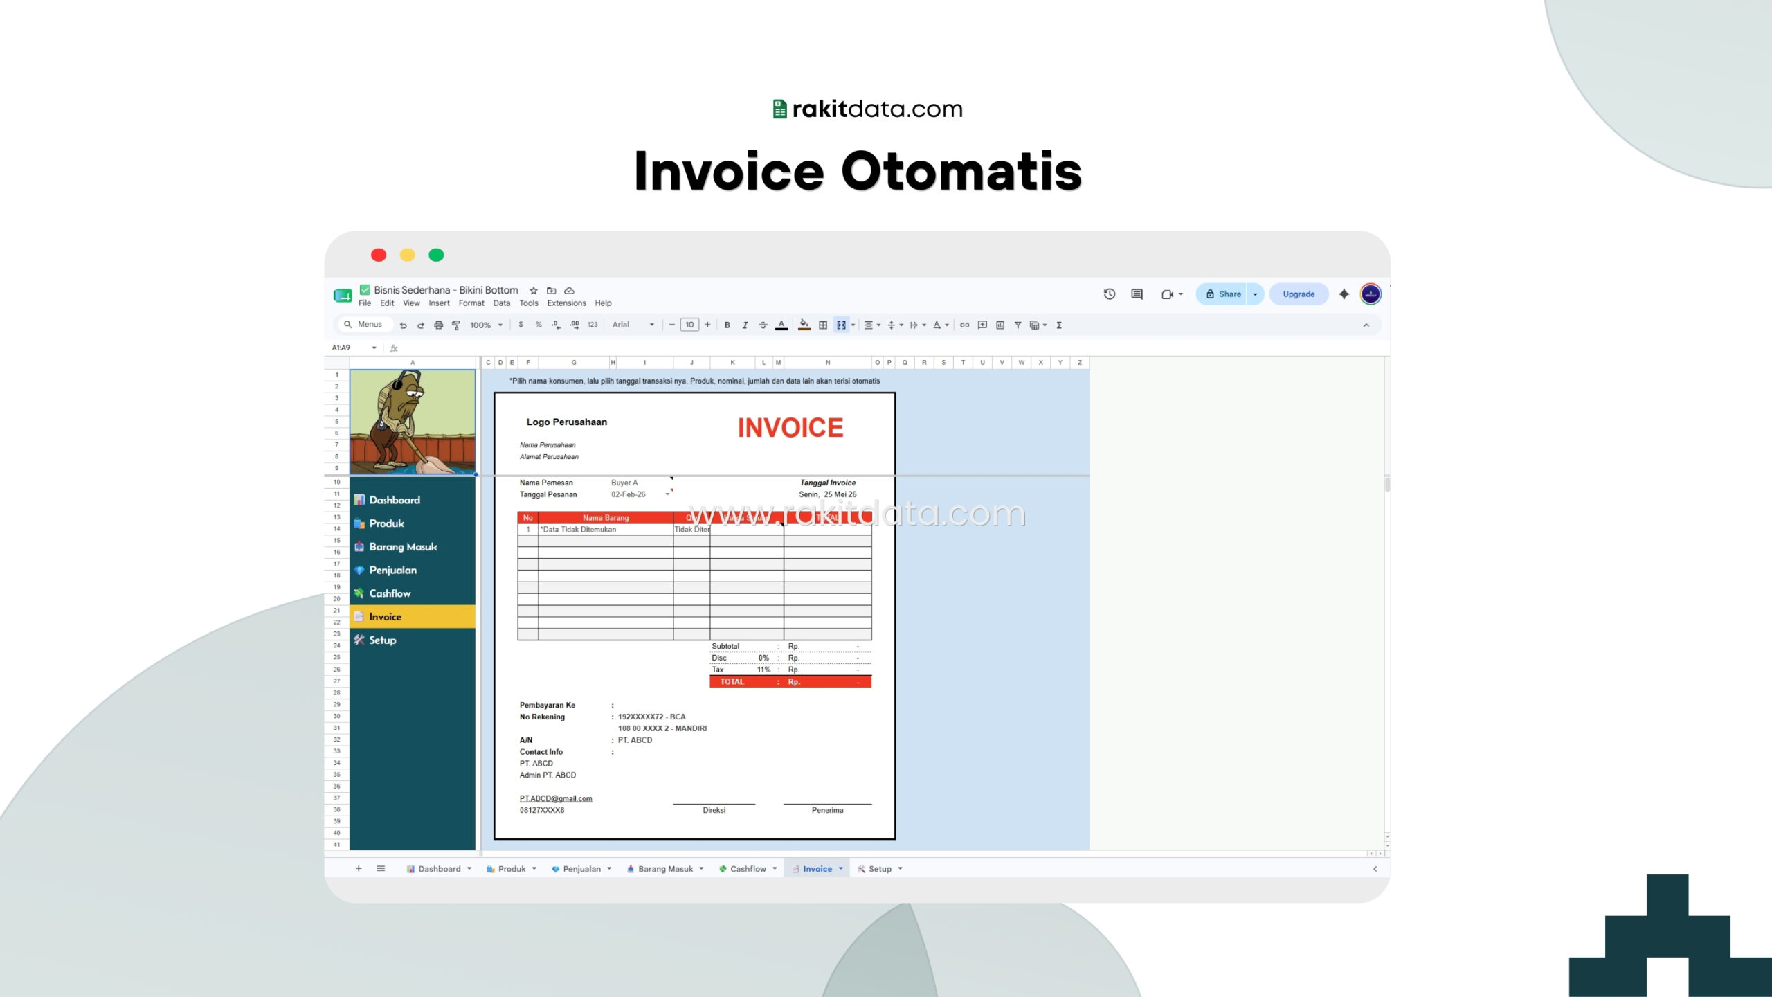The image size is (1772, 997).
Task: Decrease the font size
Action: pyautogui.click(x=671, y=325)
